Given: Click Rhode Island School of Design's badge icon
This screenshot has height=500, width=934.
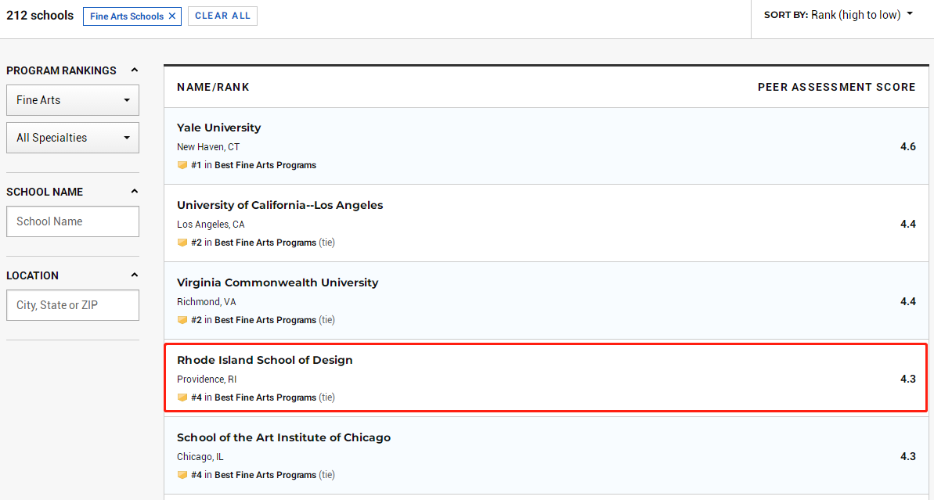Looking at the screenshot, I should 182,397.
